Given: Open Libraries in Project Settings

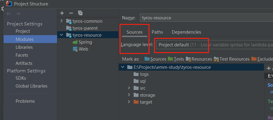Looking at the screenshot, I should [24, 47].
